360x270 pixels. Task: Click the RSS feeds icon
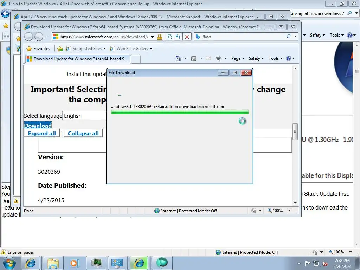pyautogui.click(x=194, y=59)
